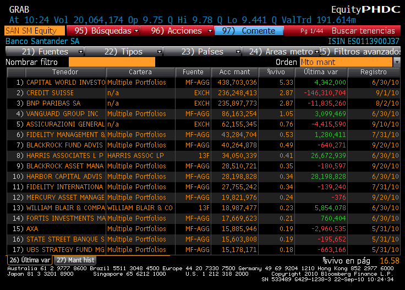405x290 pixels.
Task: Open 25) Filtros avanzados
Action: pos(360,52)
